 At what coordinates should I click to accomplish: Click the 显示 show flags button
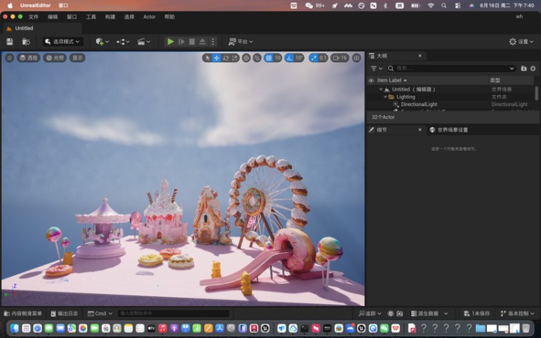(x=77, y=58)
